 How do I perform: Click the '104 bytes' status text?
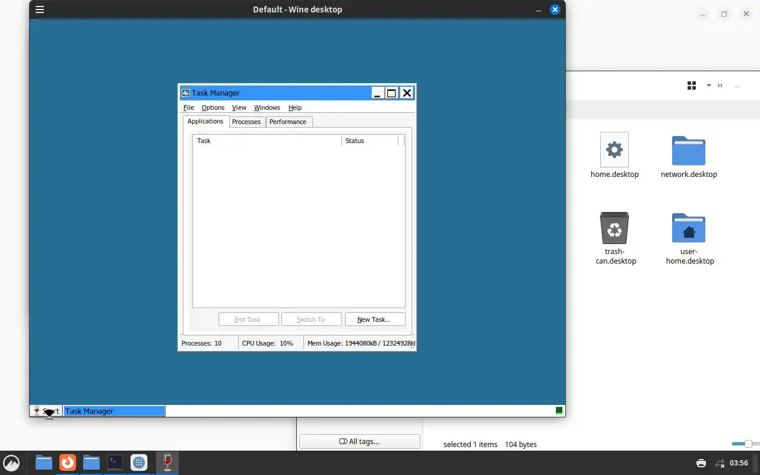[x=521, y=444]
